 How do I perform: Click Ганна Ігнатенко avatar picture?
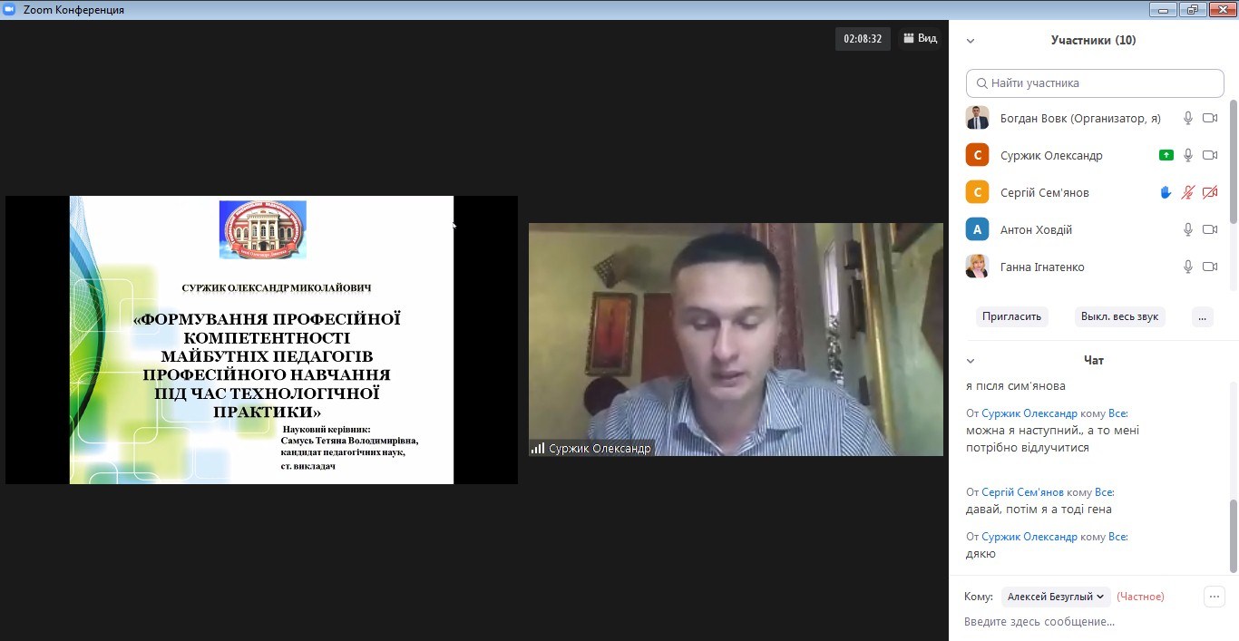click(x=977, y=267)
